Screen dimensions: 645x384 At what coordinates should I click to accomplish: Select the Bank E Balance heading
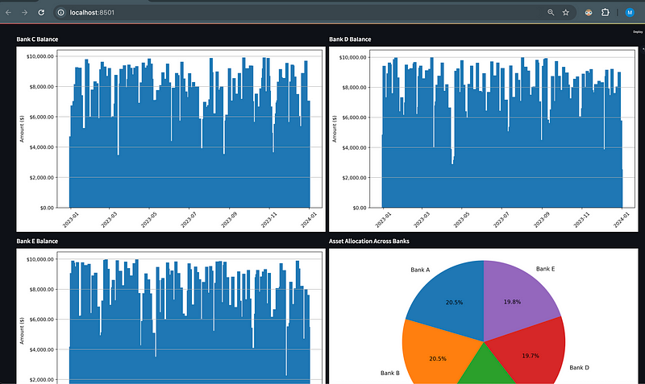click(x=37, y=241)
